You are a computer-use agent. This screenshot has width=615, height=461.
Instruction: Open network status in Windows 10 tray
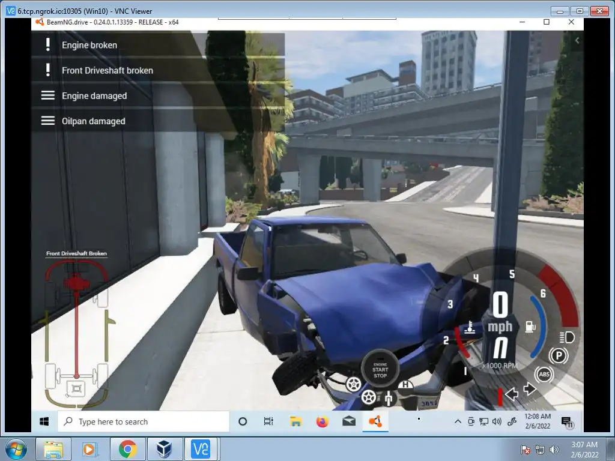484,421
